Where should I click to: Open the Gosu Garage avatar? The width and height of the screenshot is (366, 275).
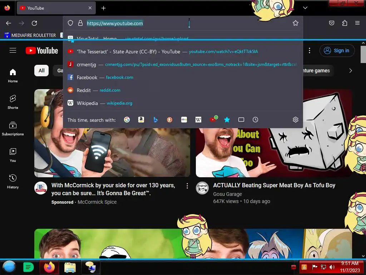pos(202,188)
